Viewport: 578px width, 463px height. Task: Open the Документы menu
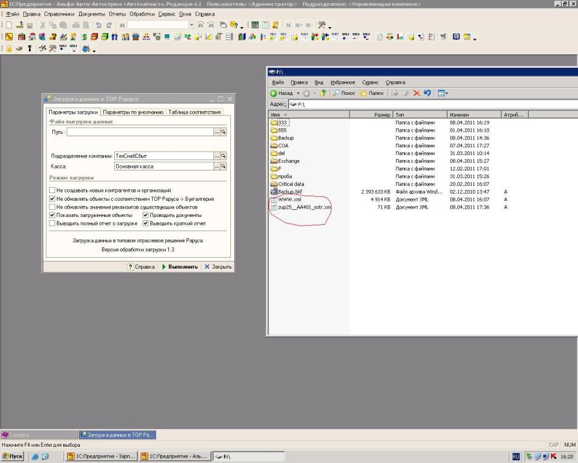[92, 14]
